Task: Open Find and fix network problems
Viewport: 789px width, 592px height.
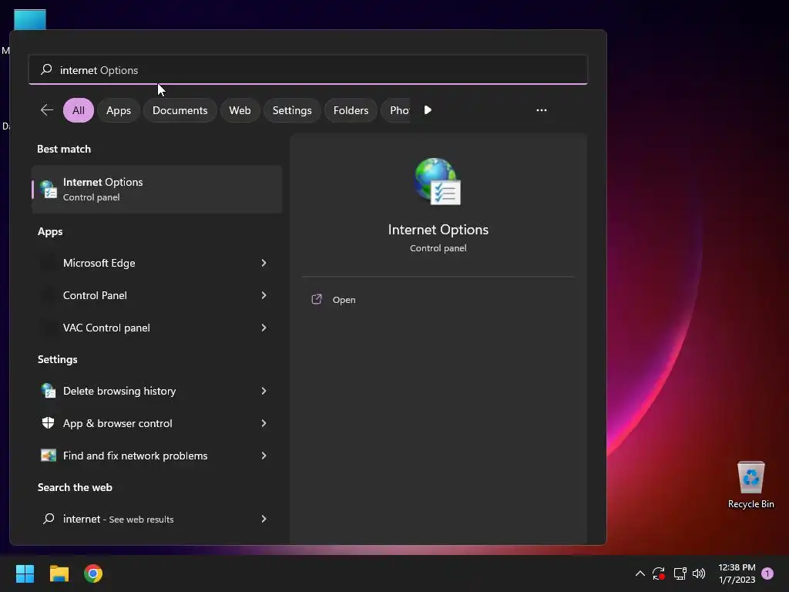Action: click(156, 456)
